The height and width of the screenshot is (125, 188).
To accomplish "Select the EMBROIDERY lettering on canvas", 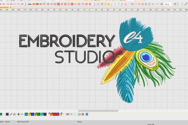I will click(x=67, y=41).
